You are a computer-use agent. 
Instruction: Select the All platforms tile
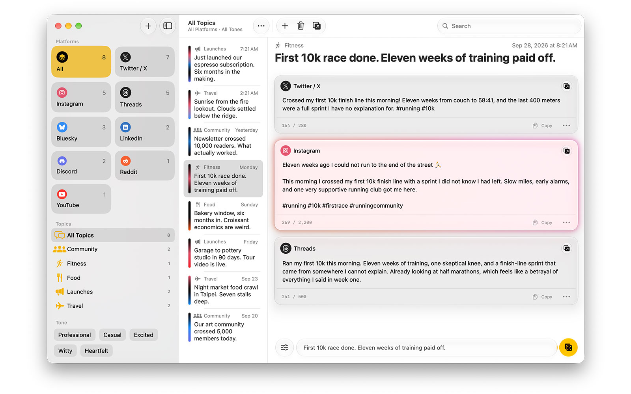(81, 61)
